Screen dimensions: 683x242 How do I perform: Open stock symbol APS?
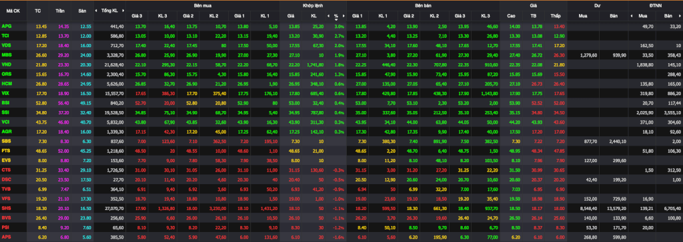point(7,237)
